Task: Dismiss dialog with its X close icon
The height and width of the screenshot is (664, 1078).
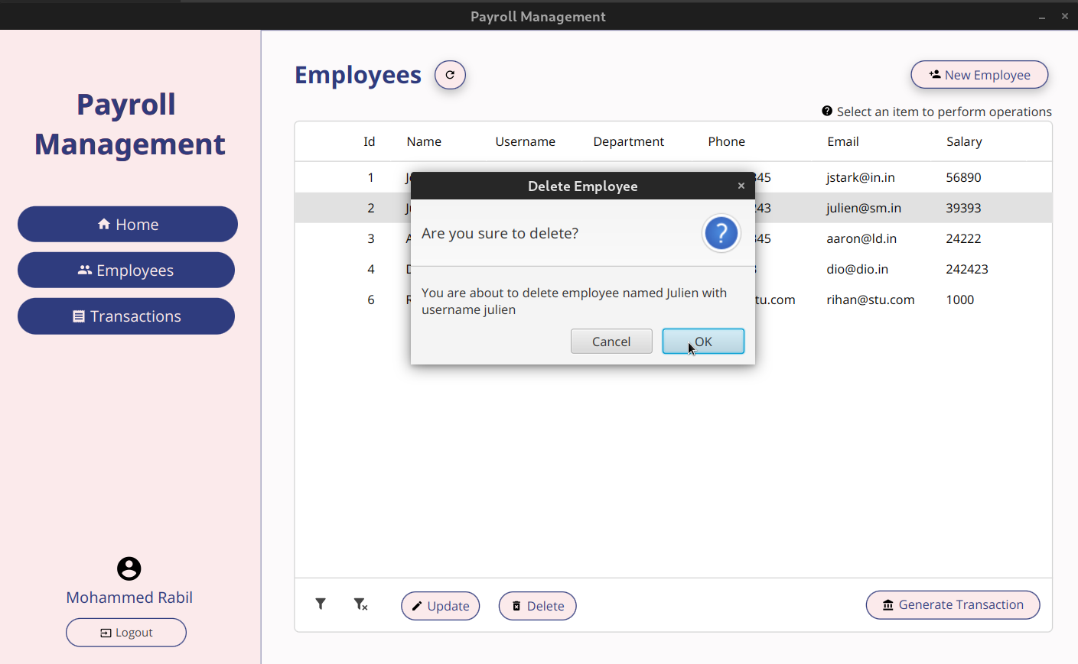Action: (x=741, y=186)
